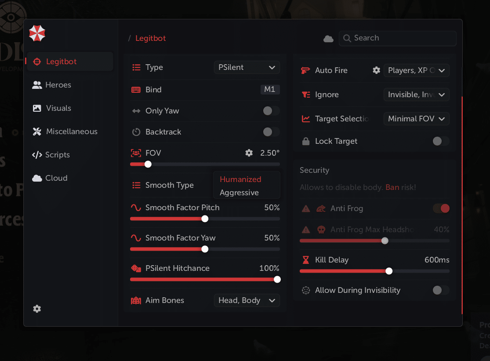
Task: Click the Auto Fire settings gear icon
Action: [x=376, y=70]
